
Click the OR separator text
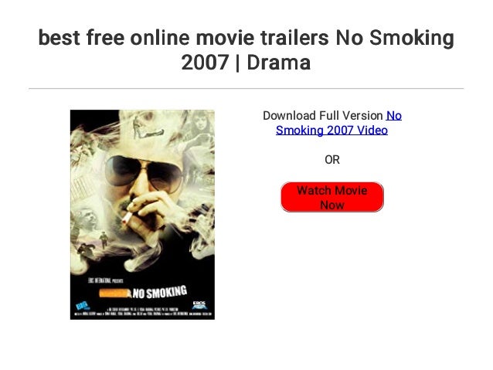click(x=332, y=160)
